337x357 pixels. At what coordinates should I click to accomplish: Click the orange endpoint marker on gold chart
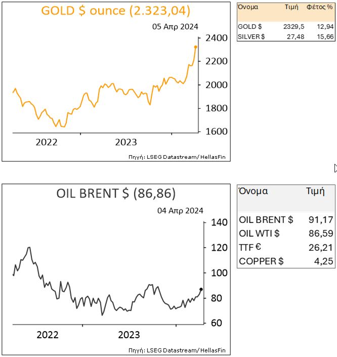196,47
